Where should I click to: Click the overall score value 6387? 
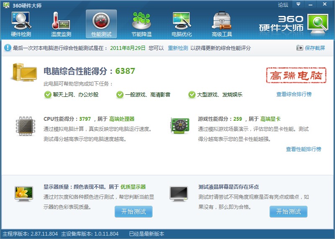125,71
